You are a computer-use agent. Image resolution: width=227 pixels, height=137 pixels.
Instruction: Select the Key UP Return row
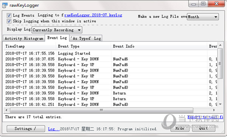[x=110, y=99]
